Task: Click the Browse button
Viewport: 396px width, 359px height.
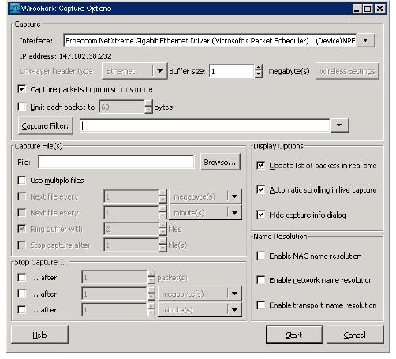Action: coord(220,162)
